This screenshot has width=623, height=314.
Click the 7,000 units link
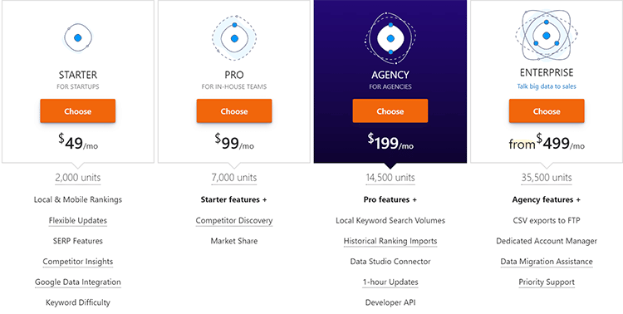click(x=234, y=178)
